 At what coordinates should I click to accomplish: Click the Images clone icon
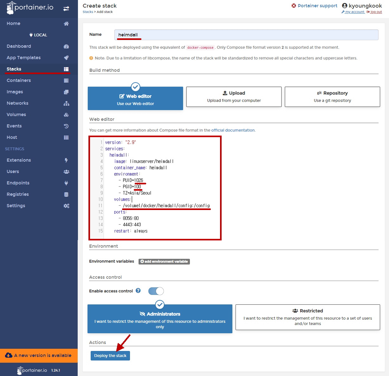pyautogui.click(x=66, y=92)
